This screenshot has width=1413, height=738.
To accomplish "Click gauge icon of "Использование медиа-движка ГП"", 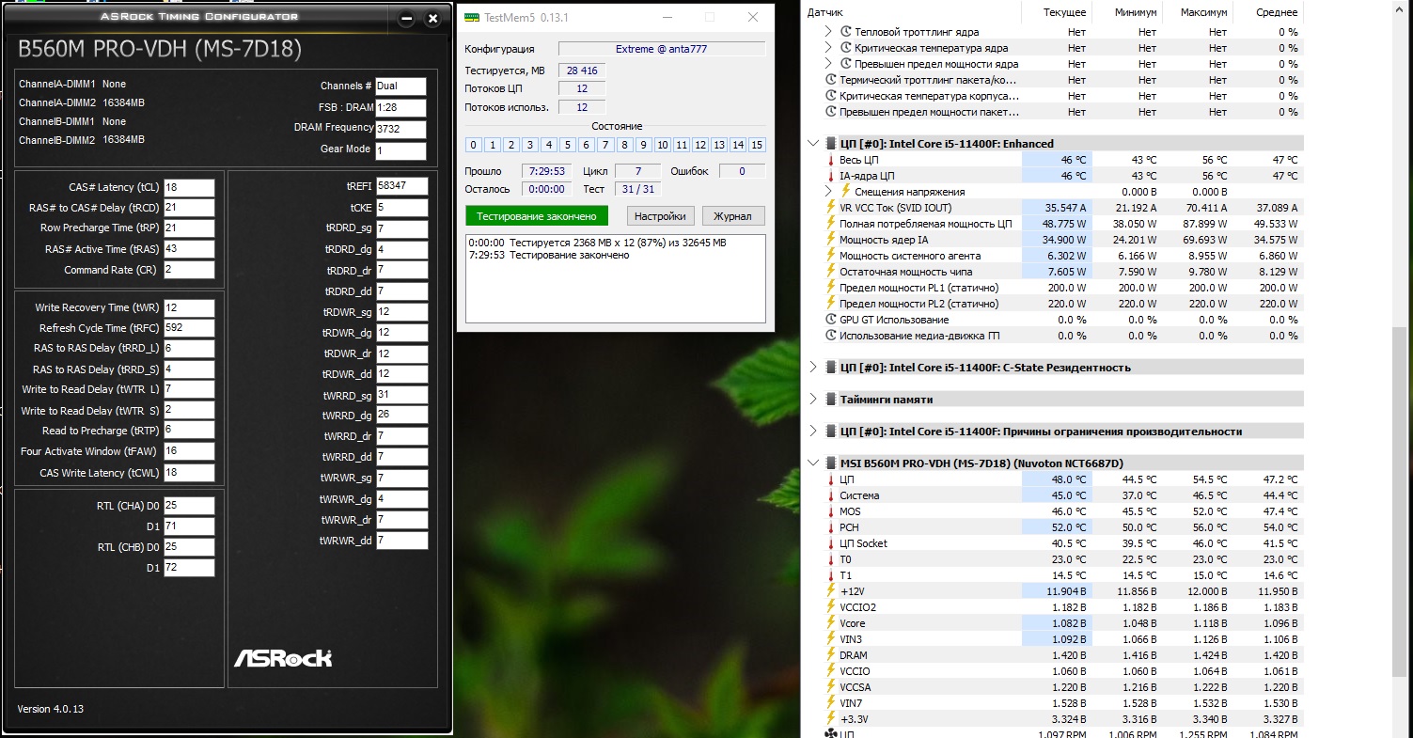I will click(x=830, y=336).
